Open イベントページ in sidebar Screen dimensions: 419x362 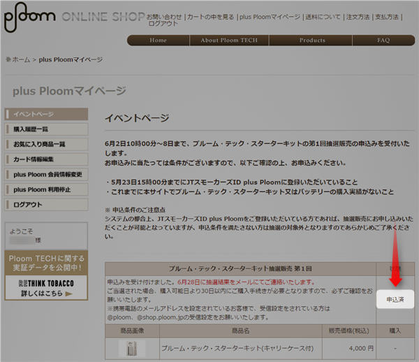pyautogui.click(x=46, y=114)
